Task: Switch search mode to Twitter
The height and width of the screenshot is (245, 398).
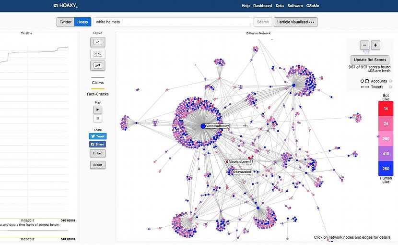Action: [x=66, y=22]
